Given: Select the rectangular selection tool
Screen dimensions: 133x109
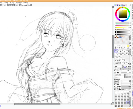Looking at the screenshot, I should 116,46.
